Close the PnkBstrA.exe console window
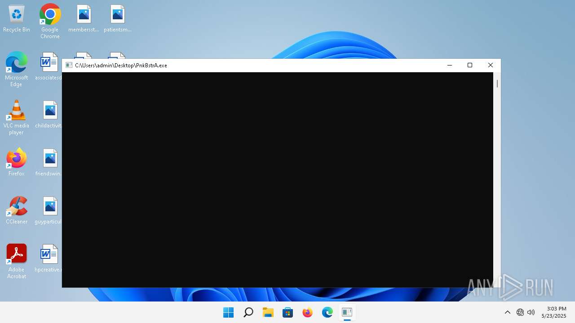The height and width of the screenshot is (323, 575). click(x=491, y=65)
